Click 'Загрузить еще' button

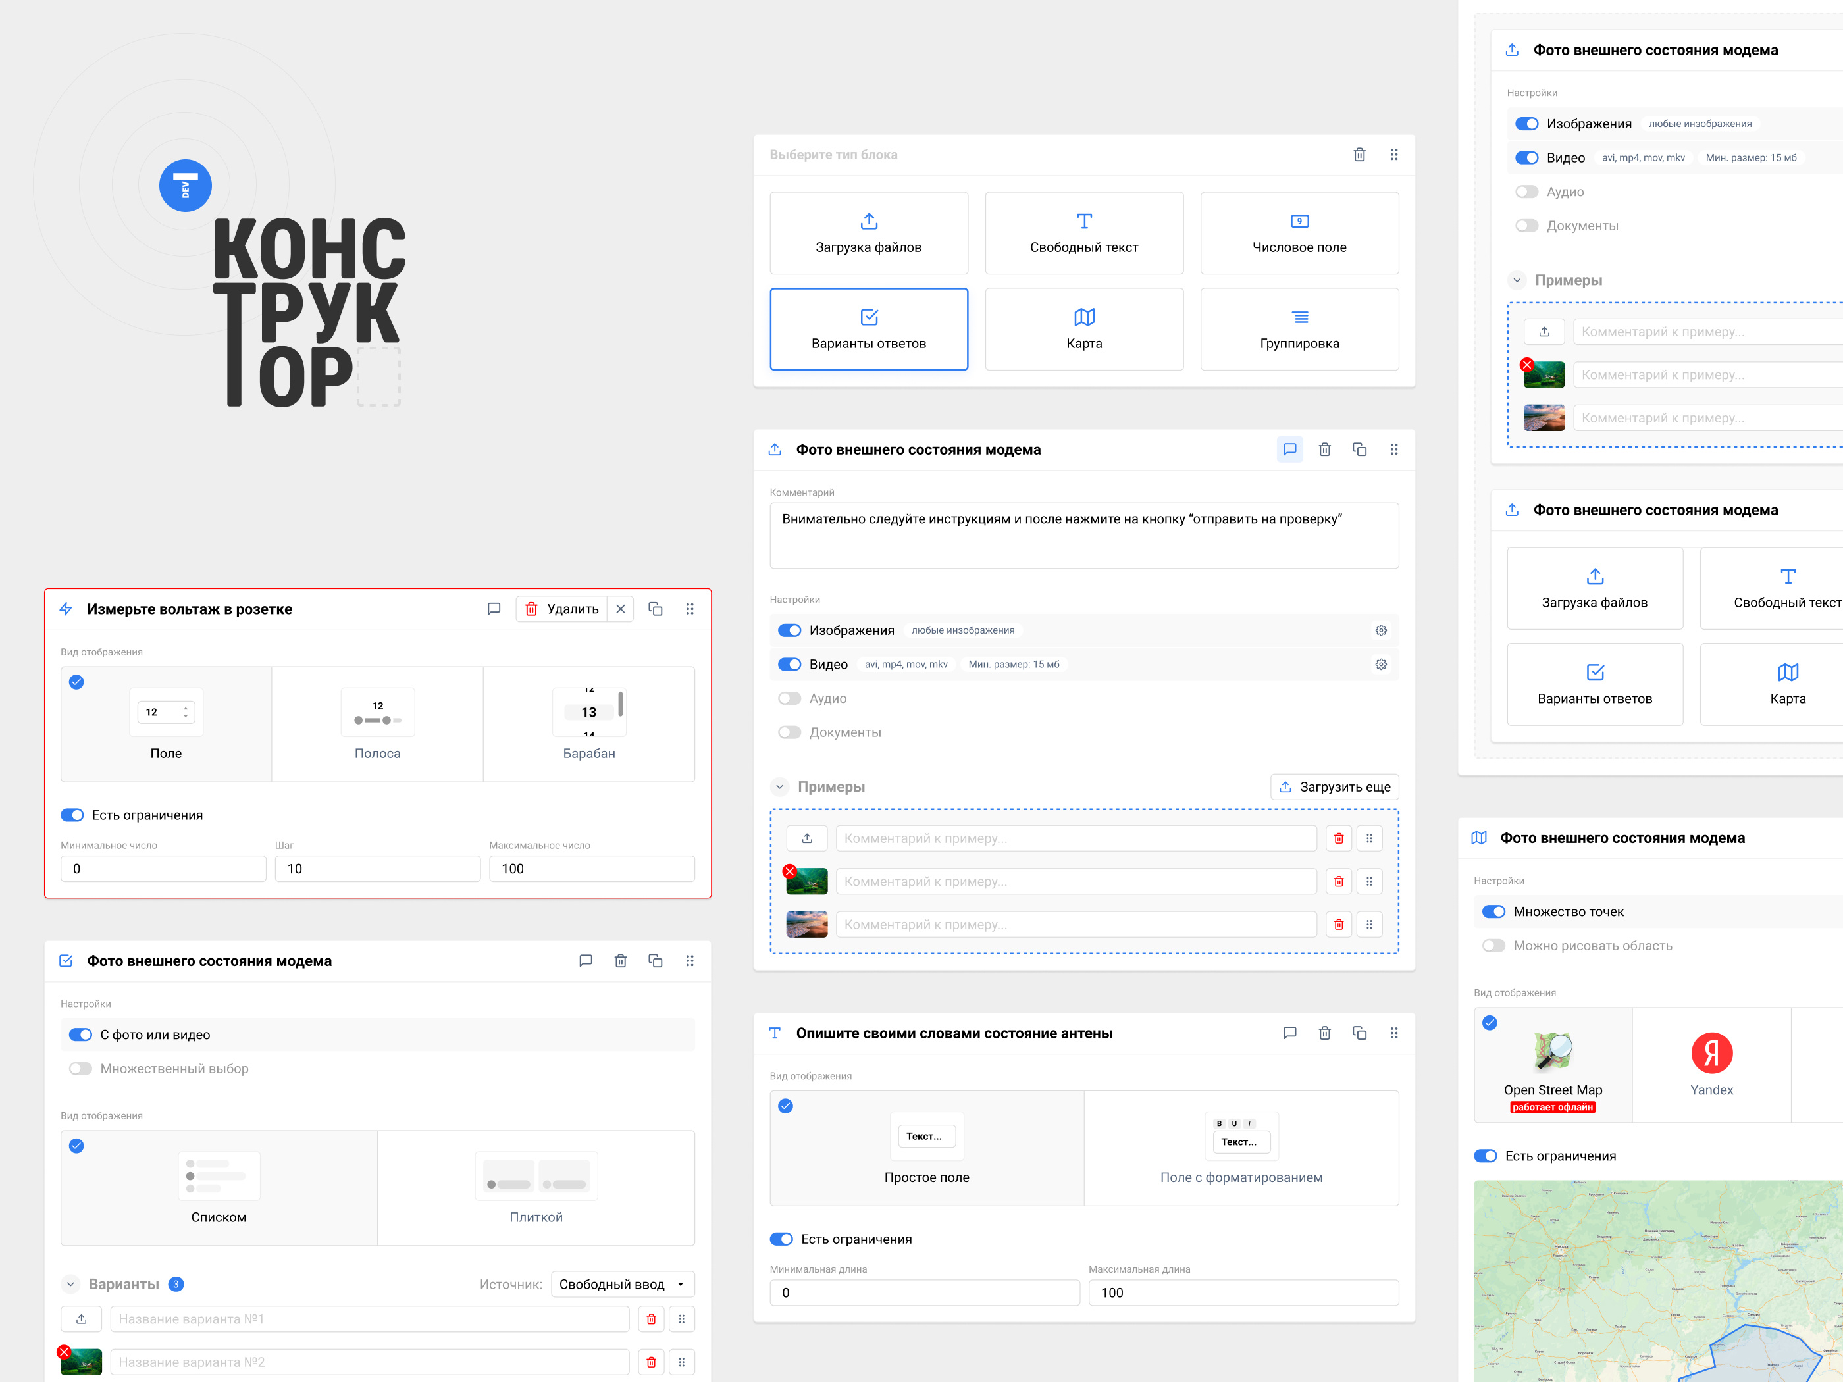tap(1334, 786)
